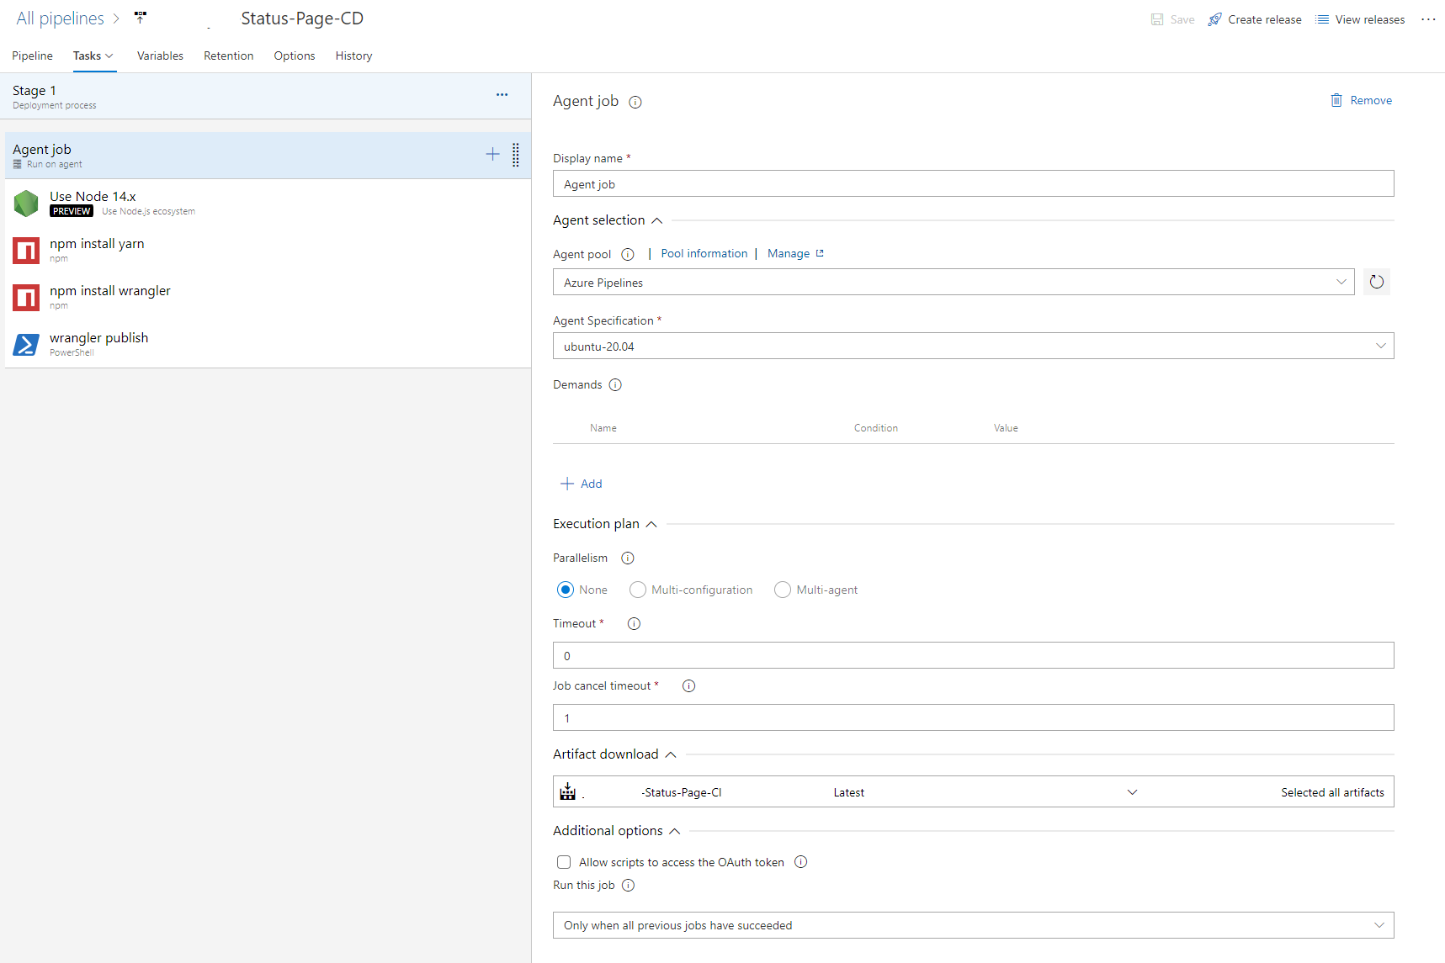Select the npm install wrangler task icon
Image resolution: width=1445 pixels, height=963 pixels.
26,298
